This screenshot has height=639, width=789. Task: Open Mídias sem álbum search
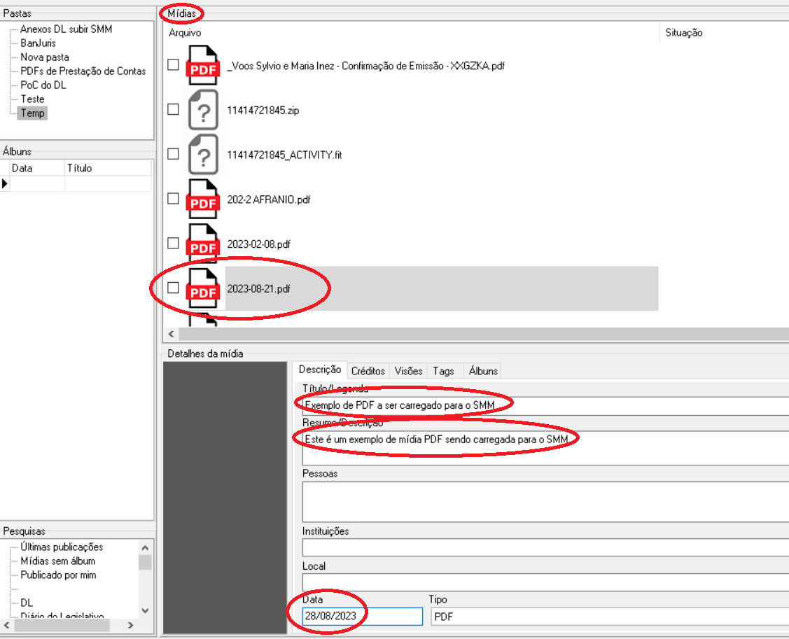pos(58,561)
